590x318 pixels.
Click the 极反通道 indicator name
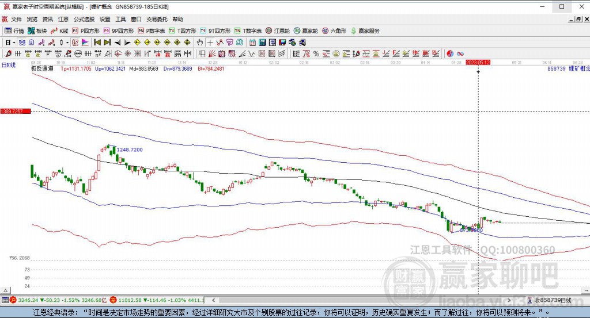point(42,68)
